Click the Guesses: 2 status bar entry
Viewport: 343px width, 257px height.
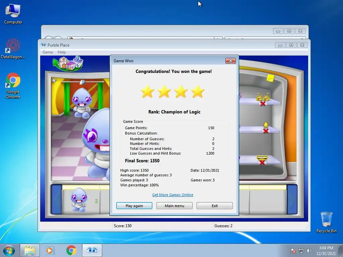pyautogui.click(x=223, y=226)
